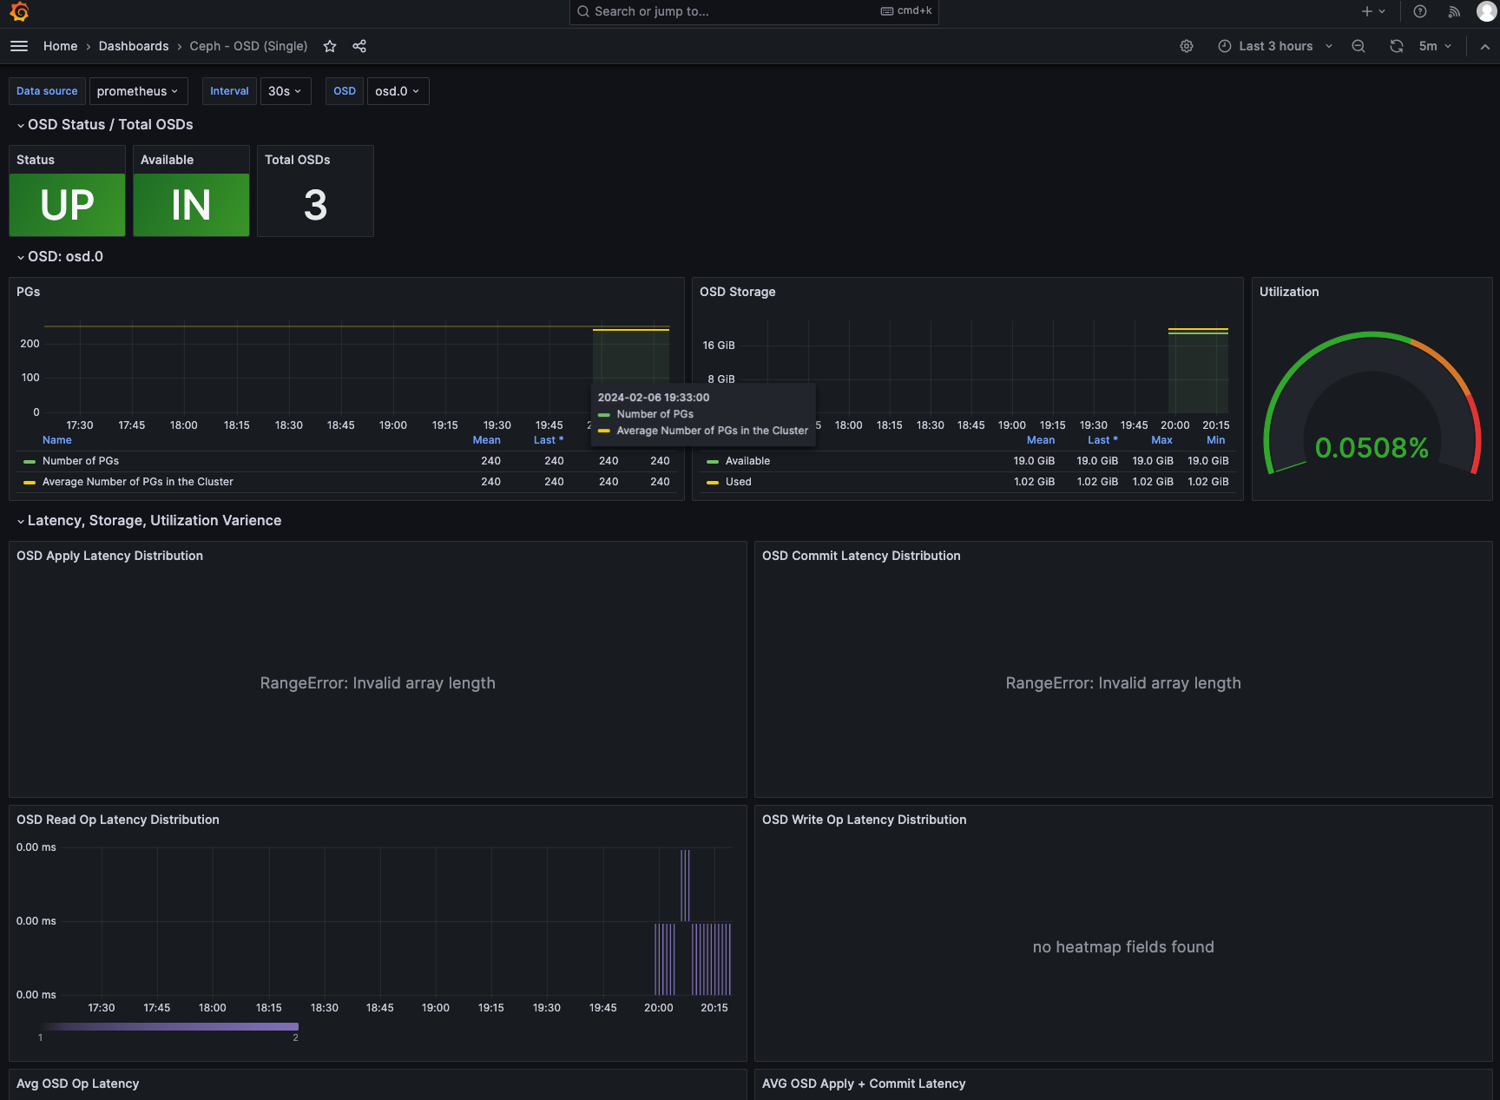
Task: Open the 5m refresh interval dropdown
Action: pyautogui.click(x=1435, y=46)
